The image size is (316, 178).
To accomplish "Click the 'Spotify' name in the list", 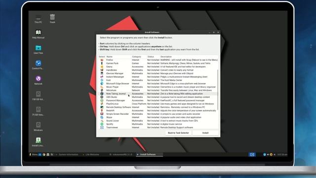I will [x=110, y=124].
